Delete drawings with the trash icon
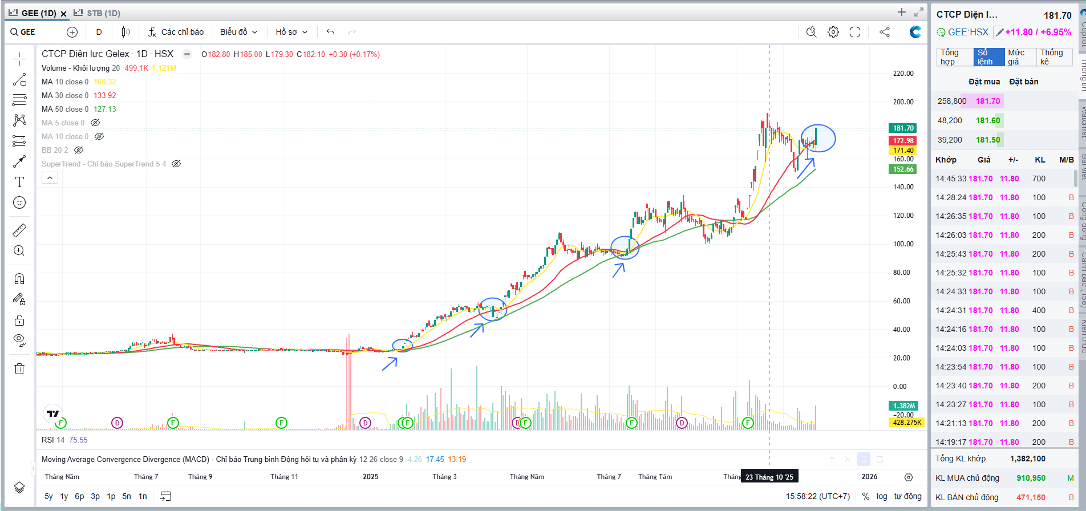This screenshot has height=511, width=1086. 19,368
